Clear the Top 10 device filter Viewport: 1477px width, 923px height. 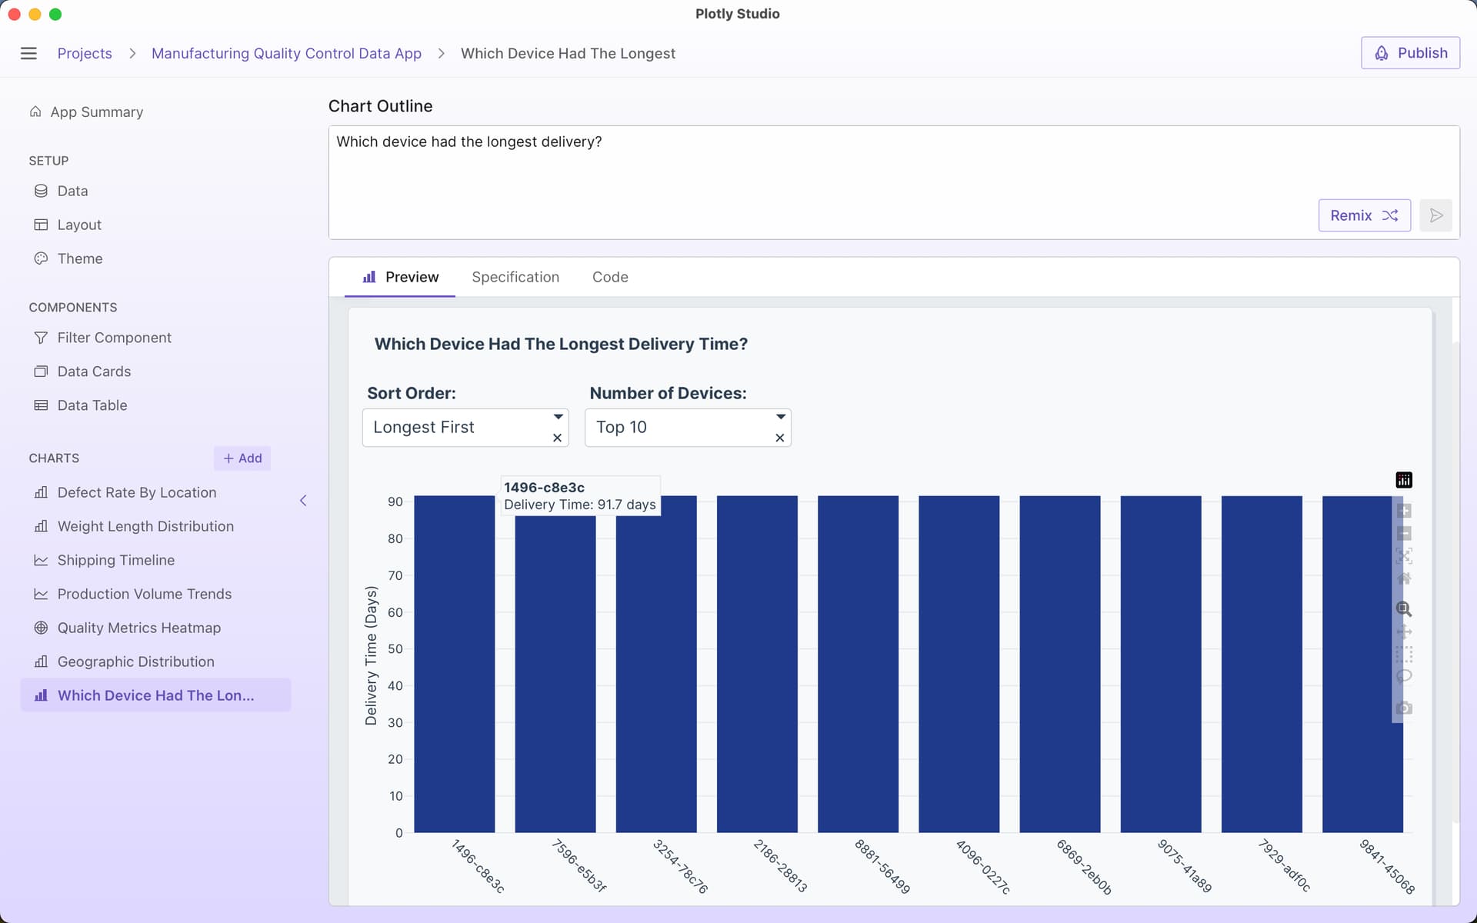pyautogui.click(x=779, y=438)
